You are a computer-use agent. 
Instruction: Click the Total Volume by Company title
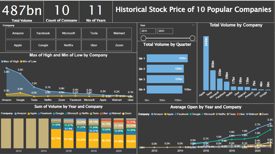point(236,25)
